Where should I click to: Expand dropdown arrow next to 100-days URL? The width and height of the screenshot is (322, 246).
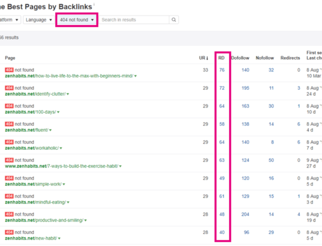click(x=59, y=112)
